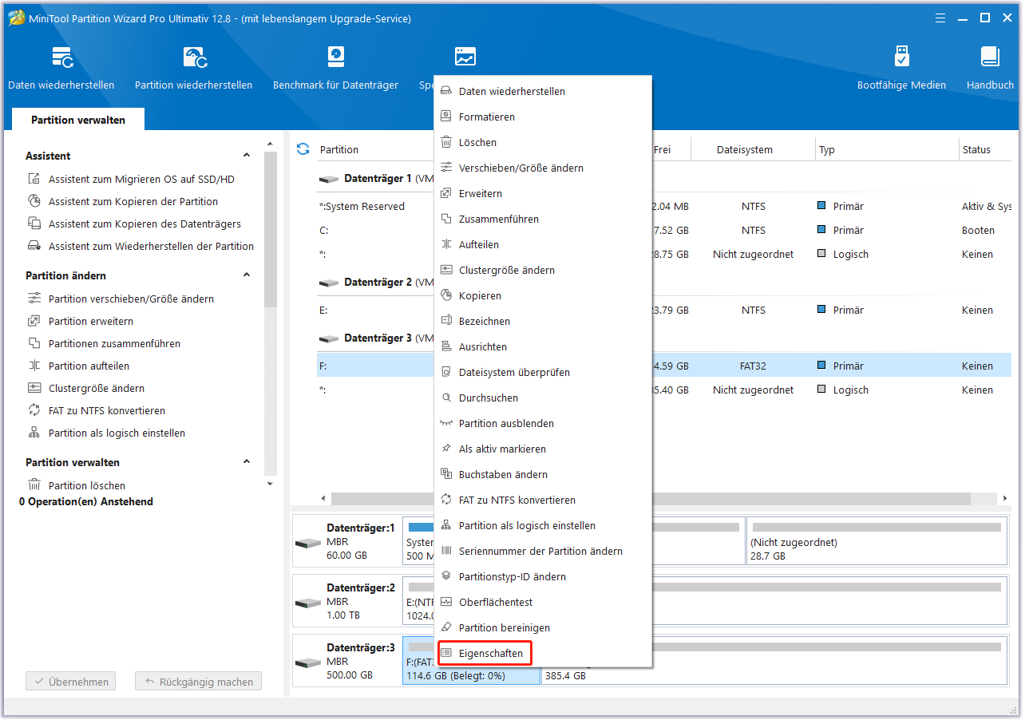
Task: Switch to the Partition verwalten tab
Action: (78, 120)
